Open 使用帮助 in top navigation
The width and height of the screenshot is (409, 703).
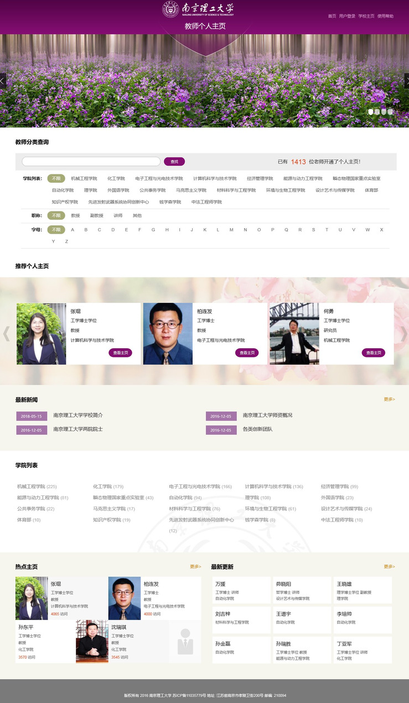pyautogui.click(x=385, y=16)
